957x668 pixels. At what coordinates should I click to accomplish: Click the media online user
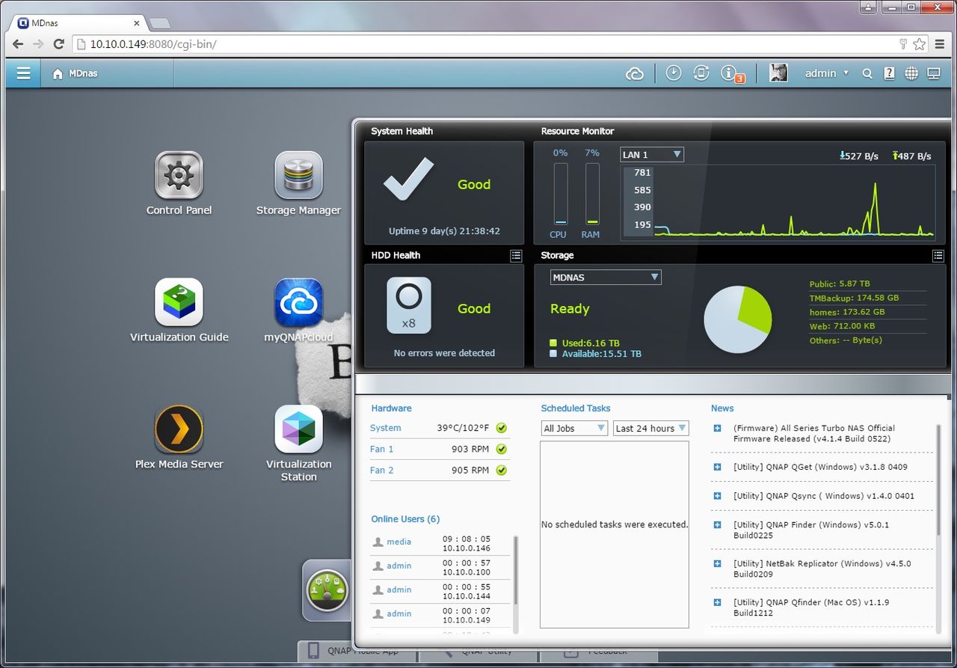point(399,542)
